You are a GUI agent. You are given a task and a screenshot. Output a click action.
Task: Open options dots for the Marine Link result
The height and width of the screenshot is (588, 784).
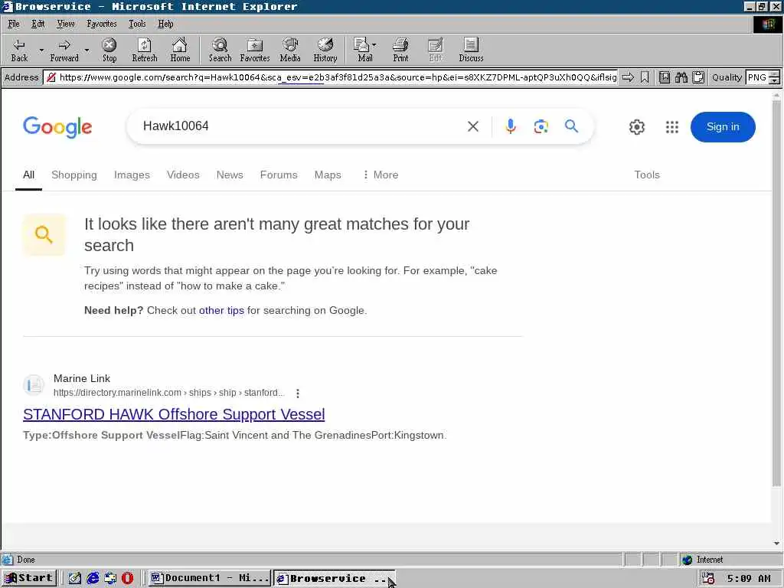[x=298, y=394]
